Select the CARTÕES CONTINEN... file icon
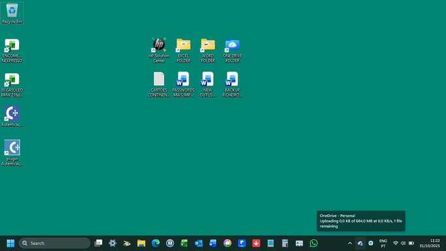 coord(159,84)
